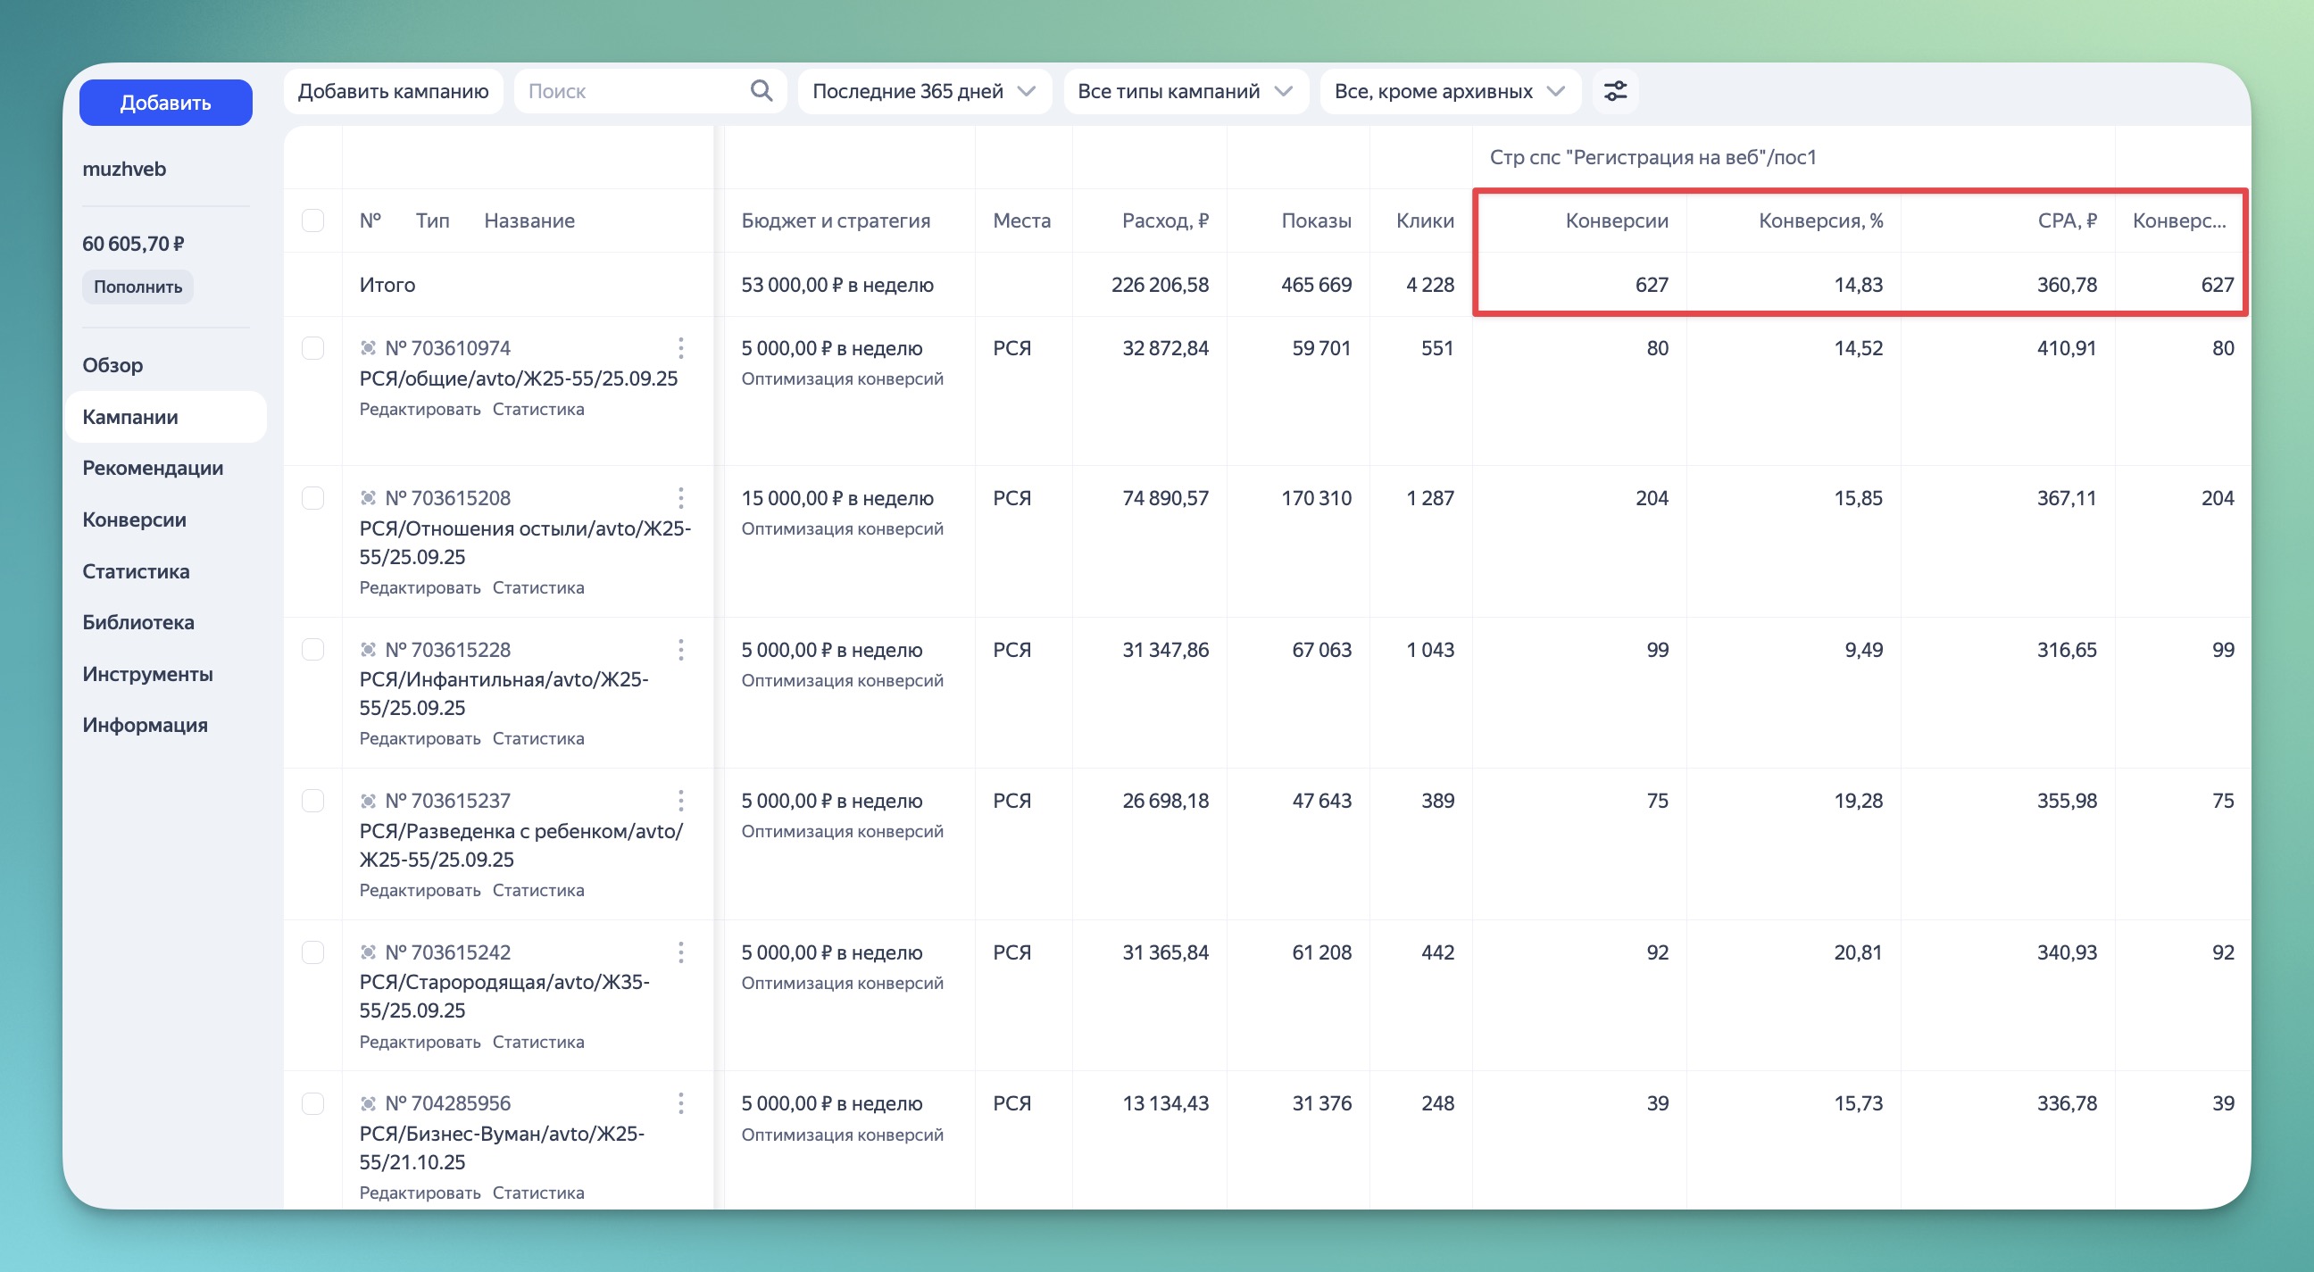The image size is (2314, 1272).
Task: Open three-dot menu for campaign 703615228
Action: 681,650
